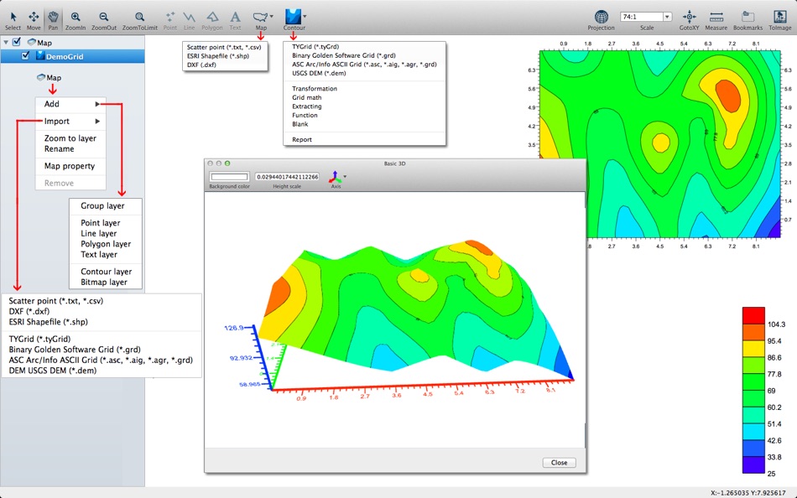Add a Text layer

coord(99,255)
